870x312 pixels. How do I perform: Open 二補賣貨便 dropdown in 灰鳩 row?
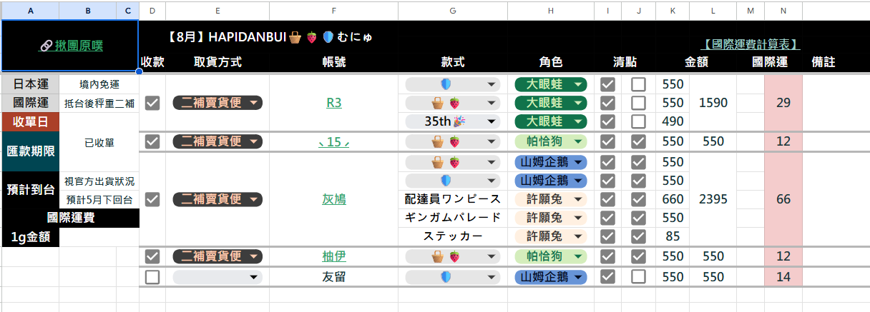coord(217,199)
